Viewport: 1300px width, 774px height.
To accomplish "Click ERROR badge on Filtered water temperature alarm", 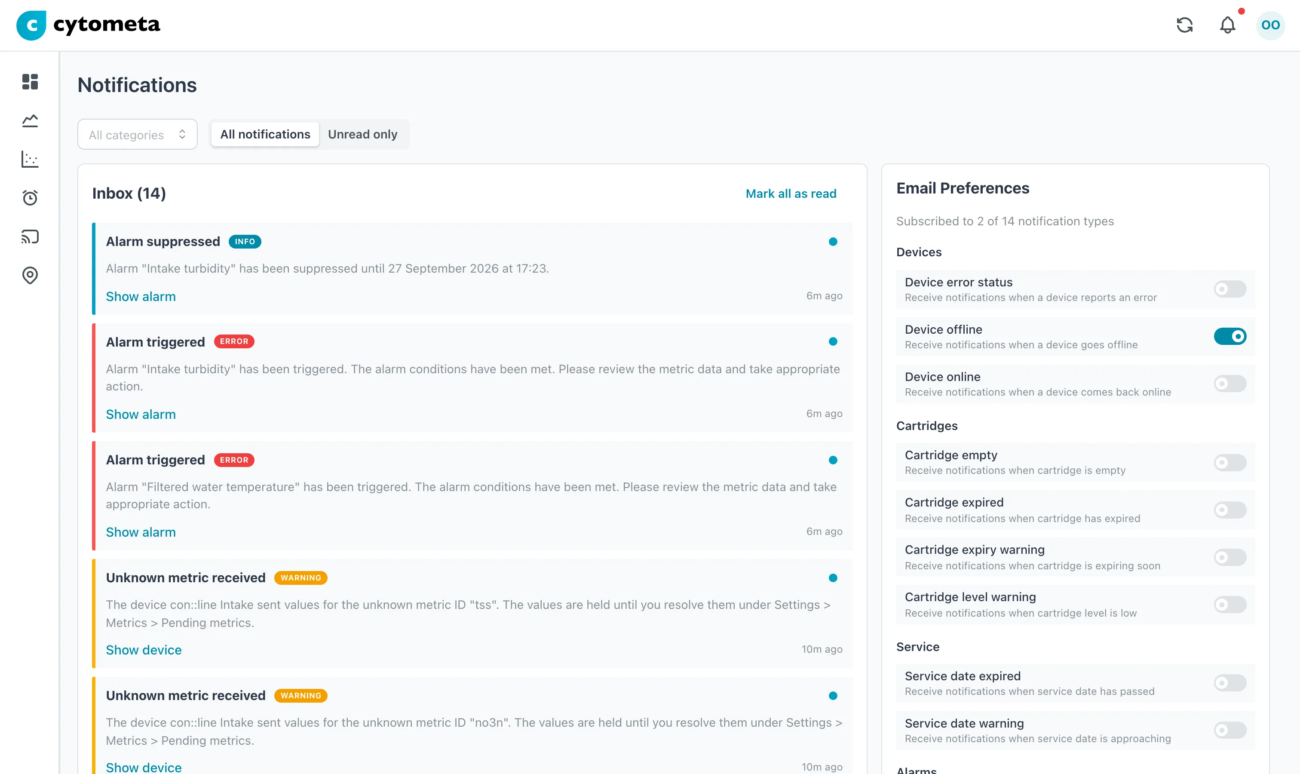I will [233, 460].
